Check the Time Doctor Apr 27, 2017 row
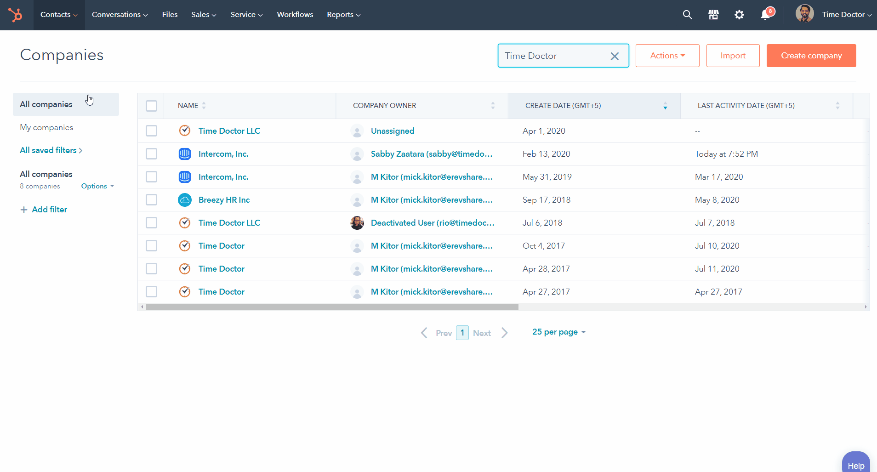This screenshot has height=472, width=877. coord(151,291)
